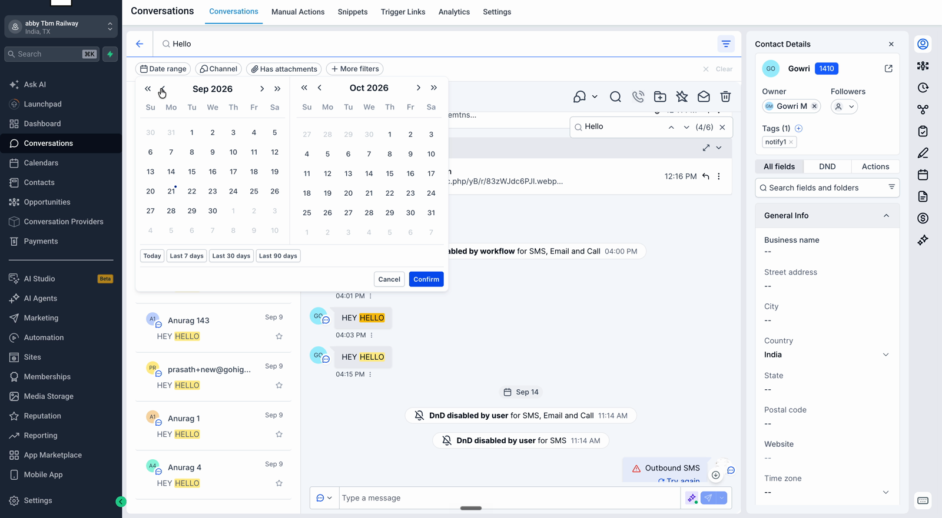The width and height of the screenshot is (942, 518).
Task: Click the trash delete conversation icon
Action: 725,96
